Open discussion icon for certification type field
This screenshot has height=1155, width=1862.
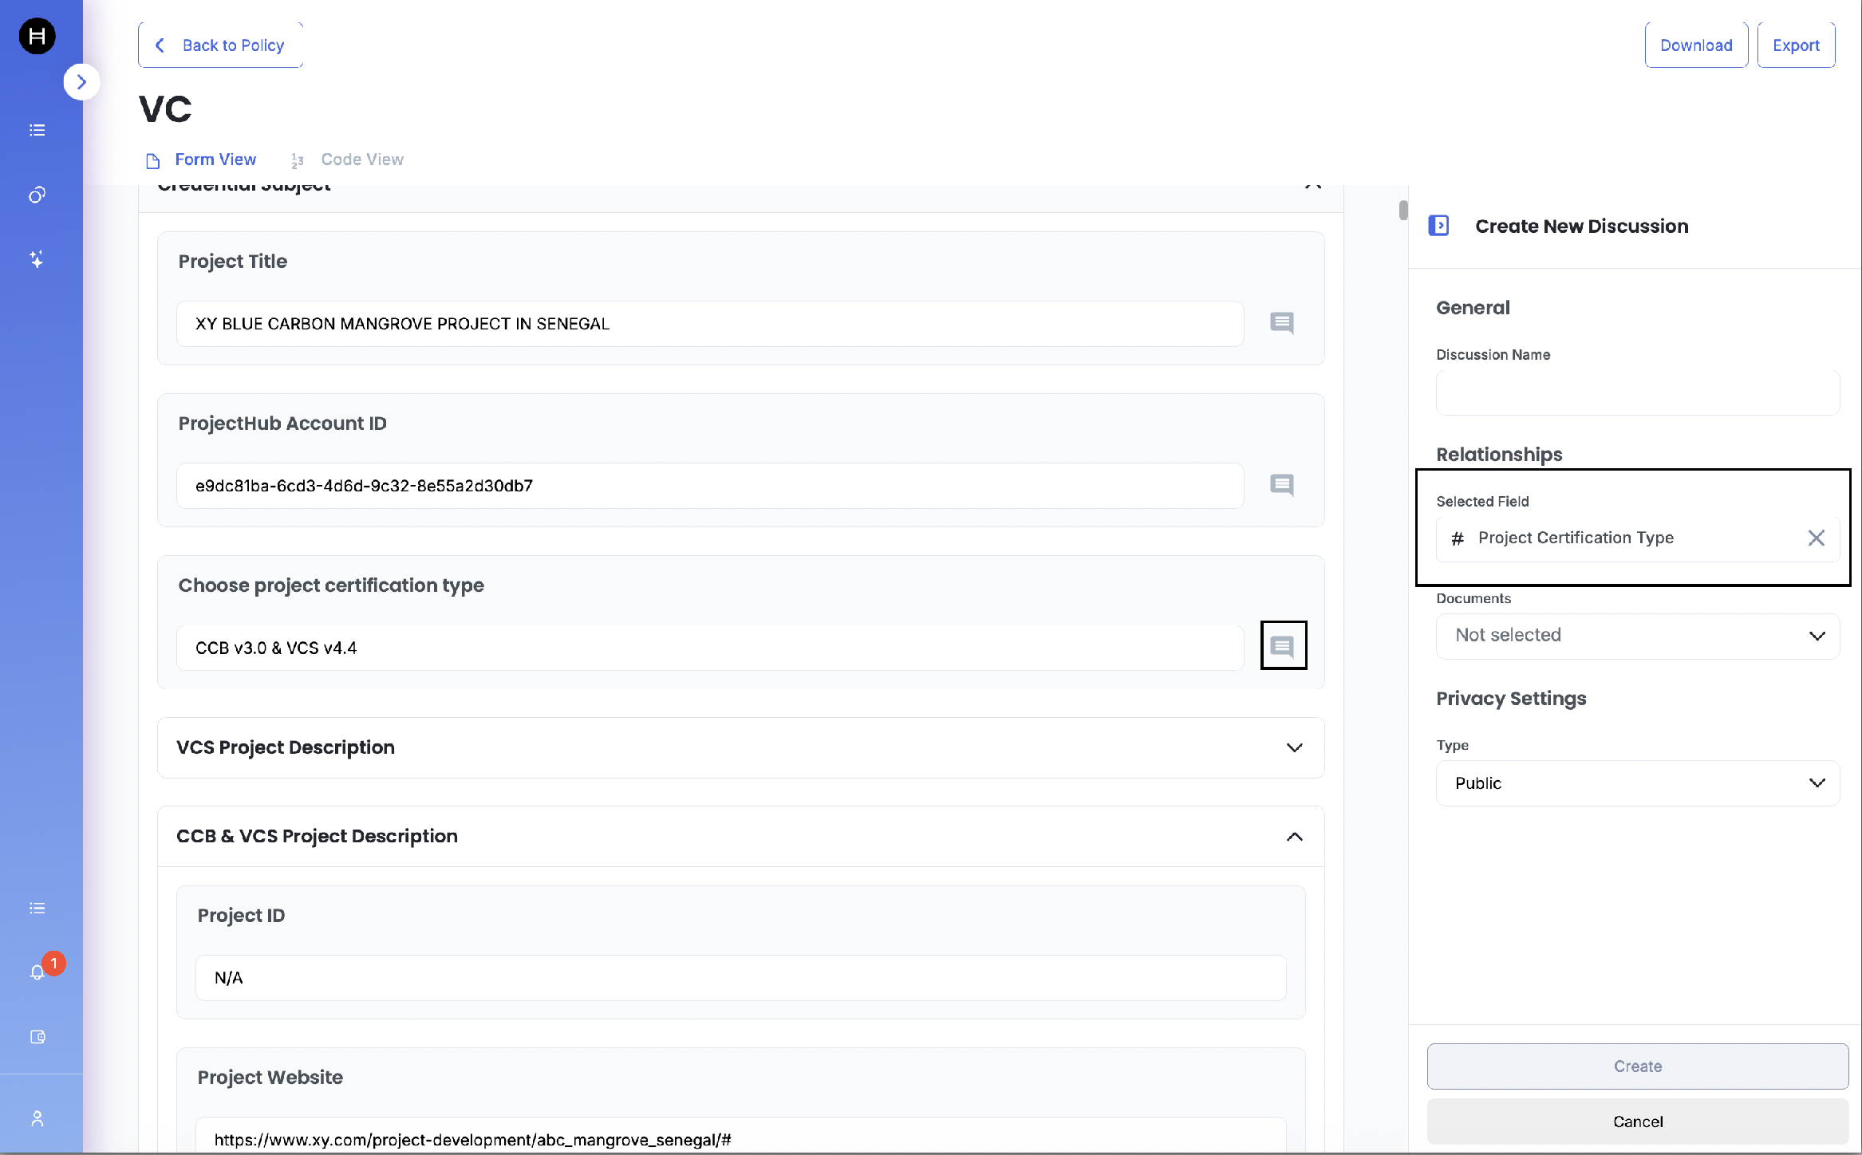coord(1282,646)
